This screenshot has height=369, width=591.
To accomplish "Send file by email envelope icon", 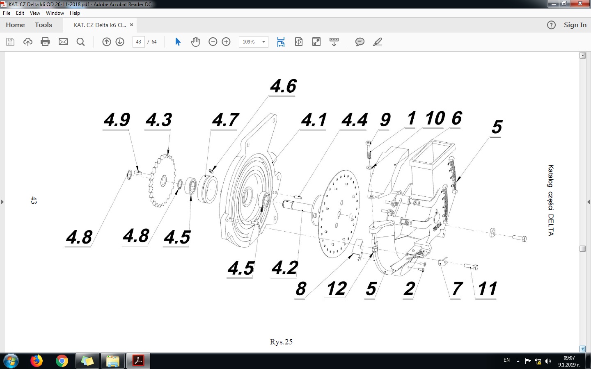I will point(63,42).
